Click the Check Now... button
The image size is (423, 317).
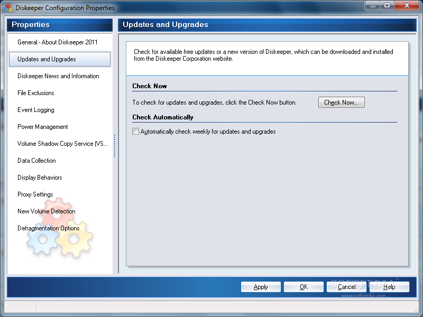point(341,102)
